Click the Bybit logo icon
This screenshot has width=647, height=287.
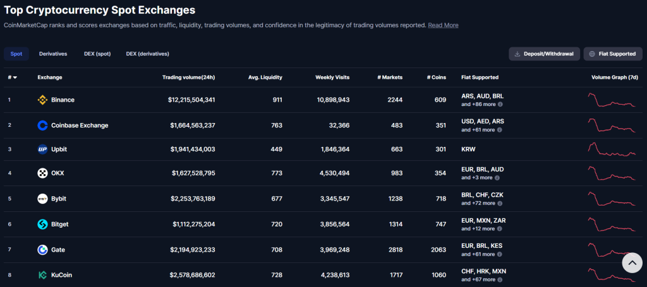pyautogui.click(x=43, y=199)
